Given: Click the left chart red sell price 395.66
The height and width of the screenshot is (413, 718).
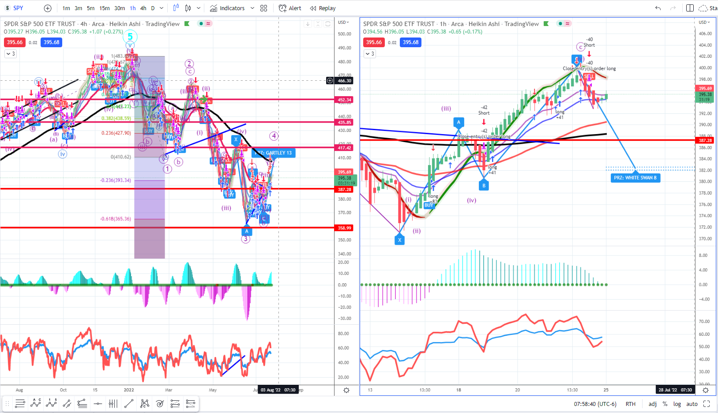Looking at the screenshot, I should [15, 42].
